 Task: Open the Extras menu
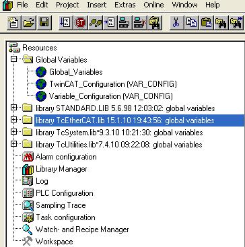point(125,5)
